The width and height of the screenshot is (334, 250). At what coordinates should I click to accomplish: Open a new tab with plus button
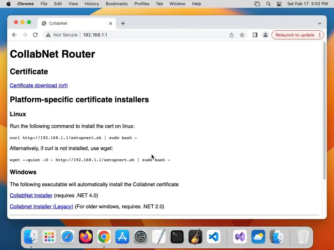(123, 23)
